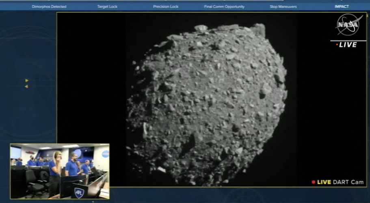This screenshot has height=203, width=370.
Task: Select the Dimorphos Detected milestone
Action: pos(49,7)
